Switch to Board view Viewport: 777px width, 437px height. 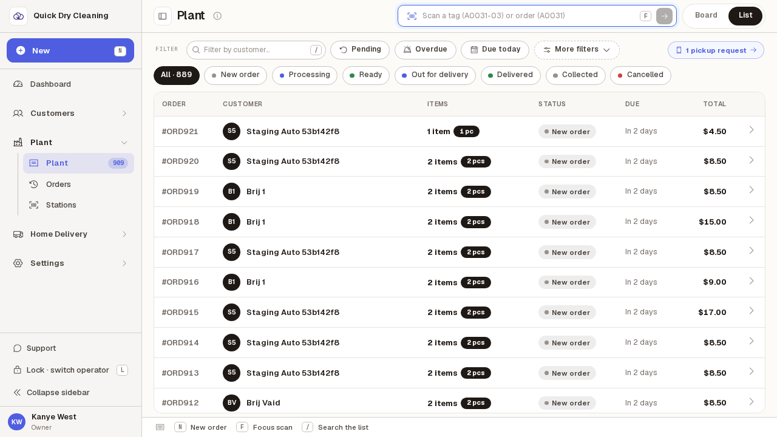coord(706,16)
